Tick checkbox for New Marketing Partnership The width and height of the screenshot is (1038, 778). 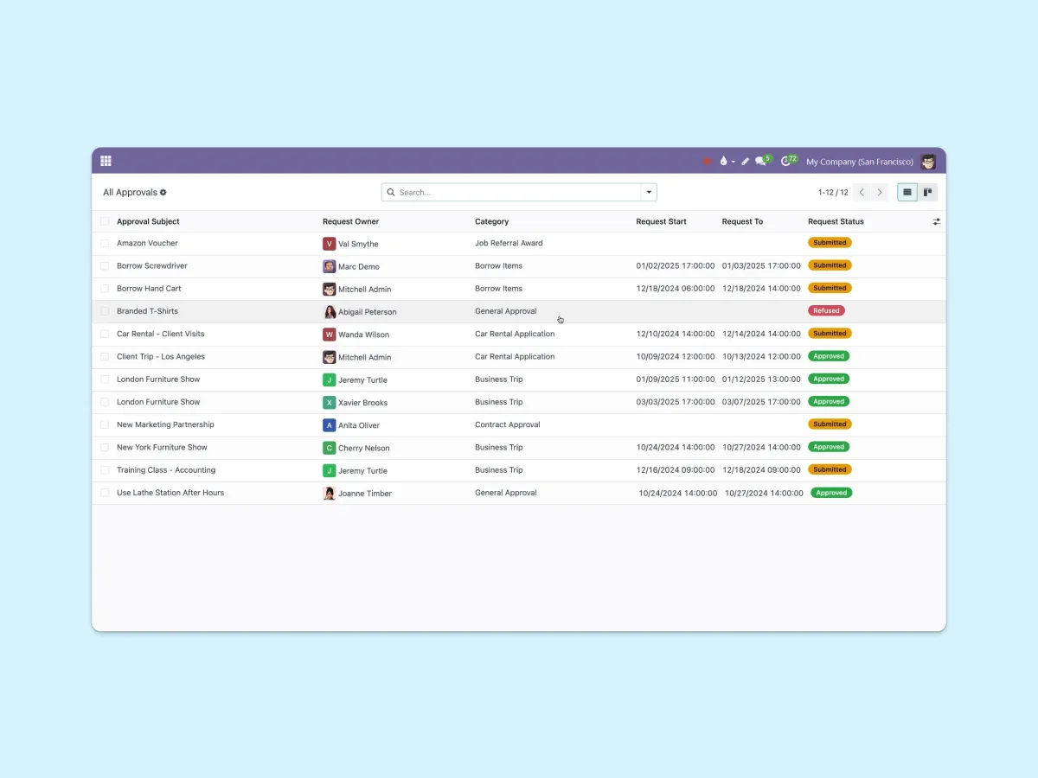pyautogui.click(x=105, y=425)
